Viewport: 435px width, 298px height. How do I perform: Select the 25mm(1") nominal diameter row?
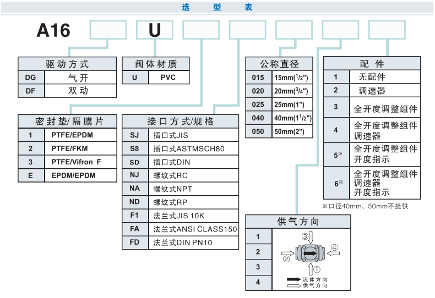pos(279,104)
